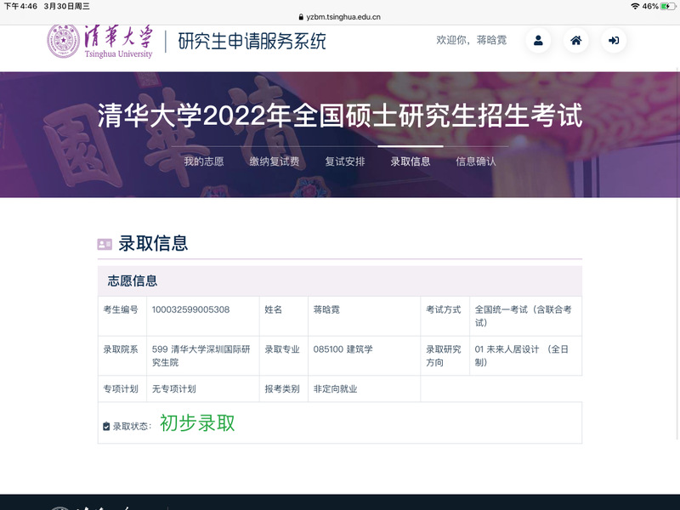Tap the address bar lock icon
The image size is (680, 510).
[301, 17]
